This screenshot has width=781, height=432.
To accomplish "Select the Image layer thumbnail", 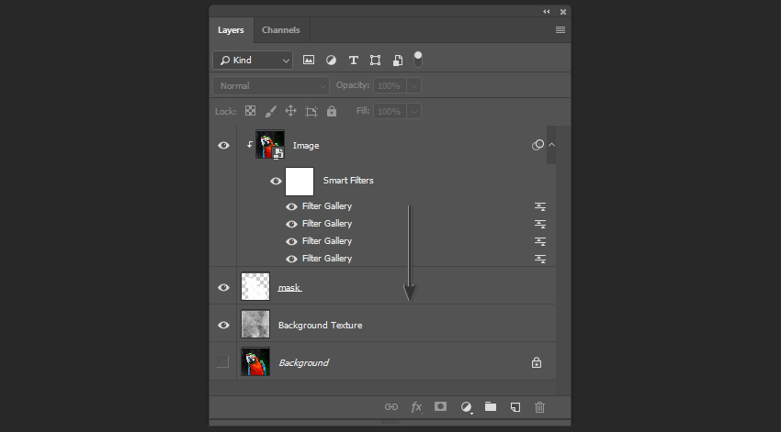I will (270, 145).
